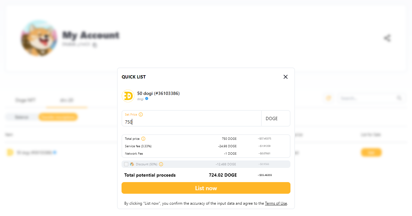Click the blue verified badge beside dogi

point(147,99)
